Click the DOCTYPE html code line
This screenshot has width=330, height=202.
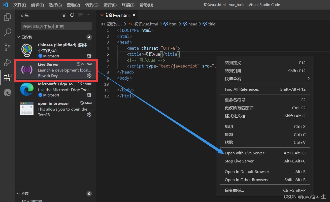click(x=135, y=30)
